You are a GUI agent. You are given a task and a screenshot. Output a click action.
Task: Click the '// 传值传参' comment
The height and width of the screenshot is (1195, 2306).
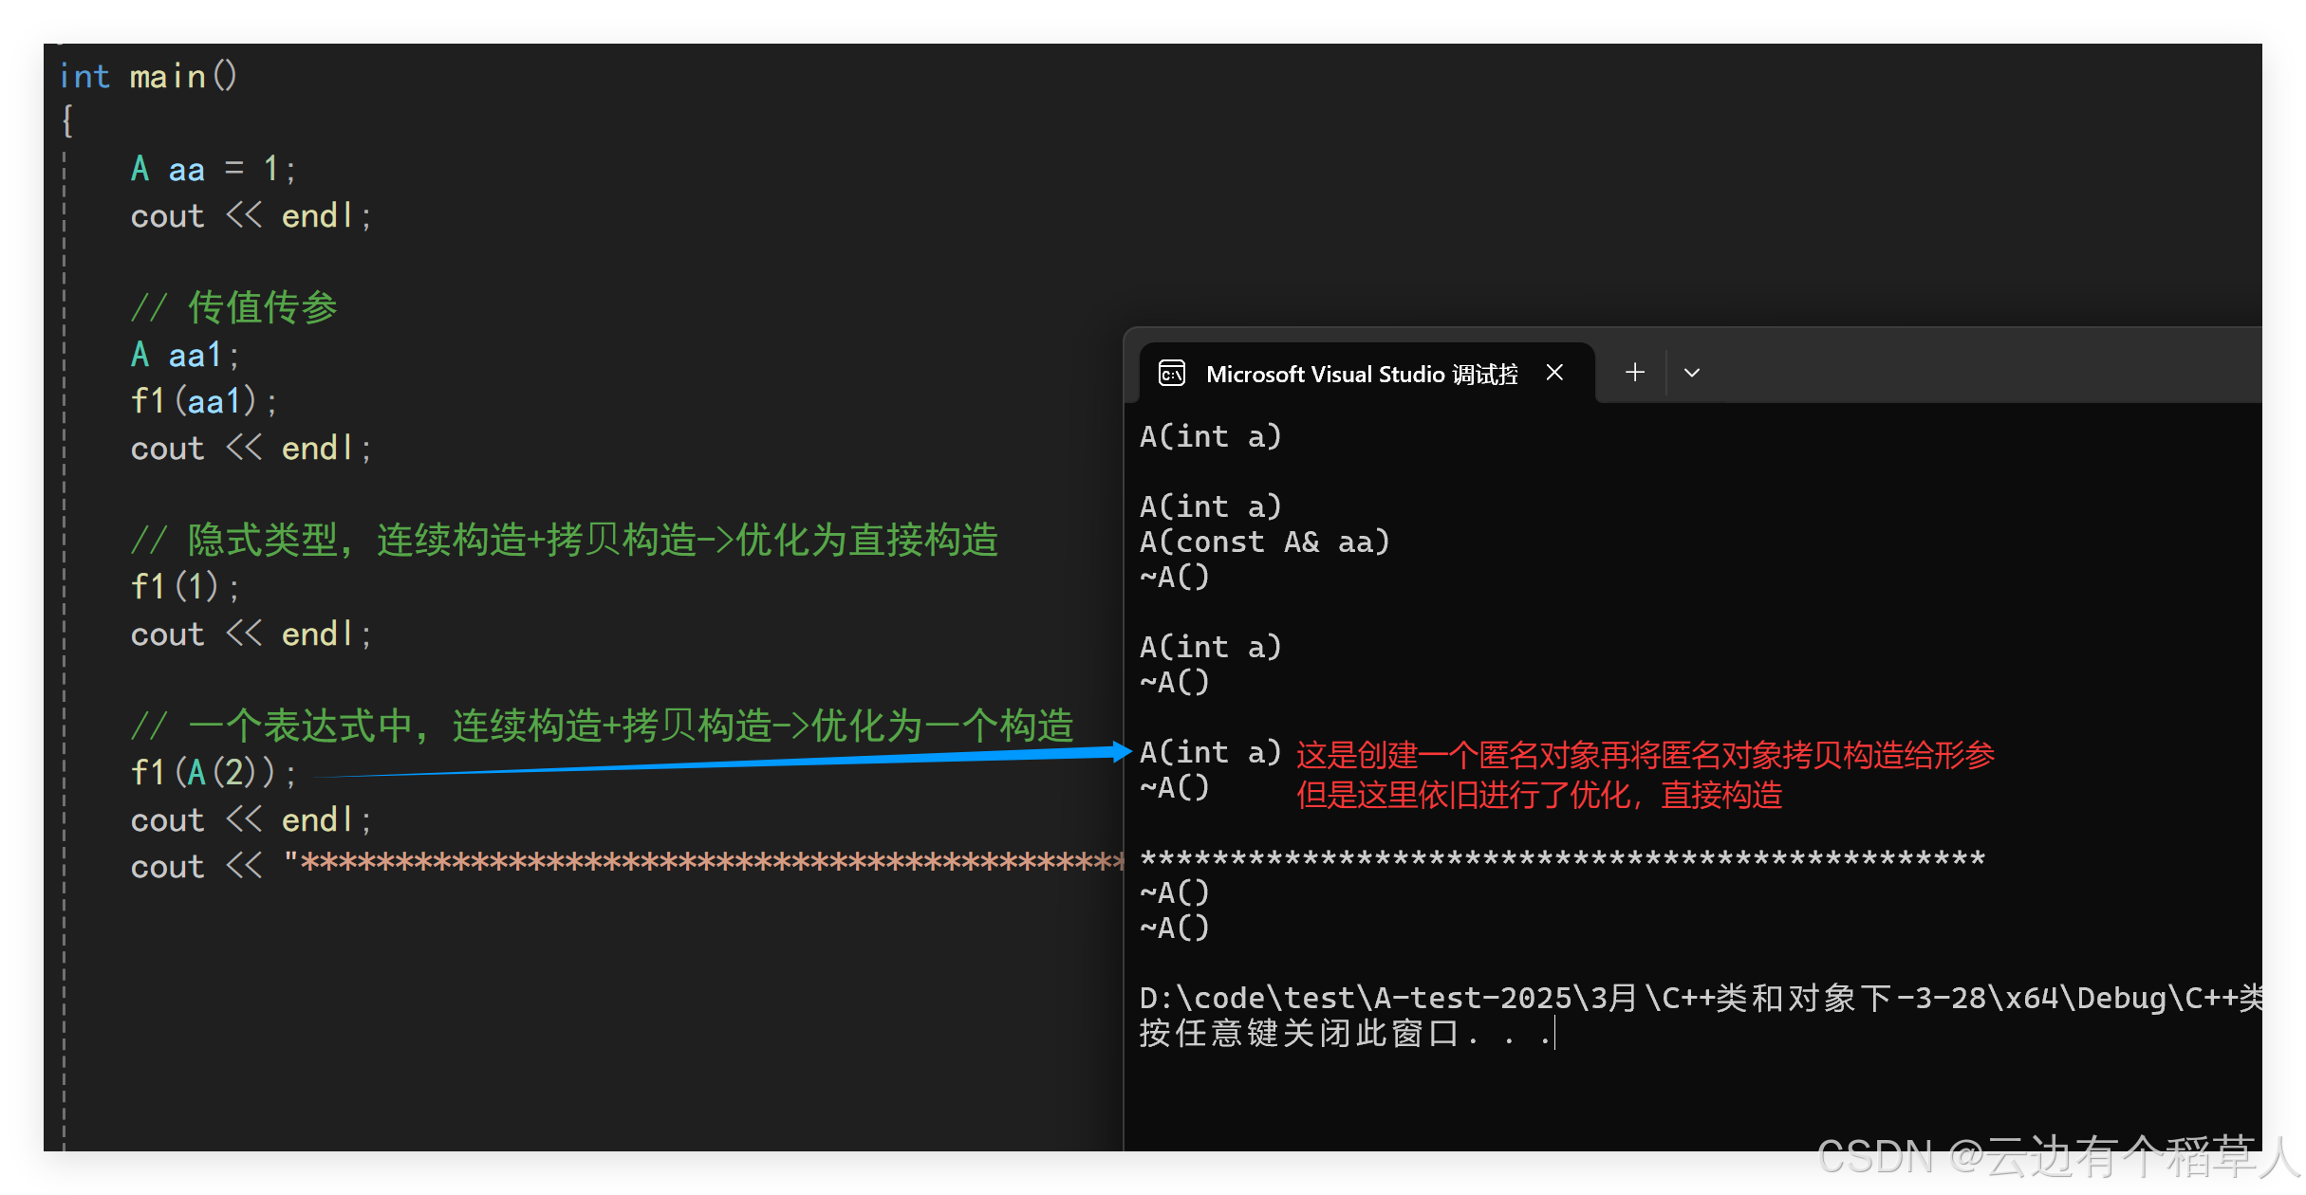pos(234,308)
